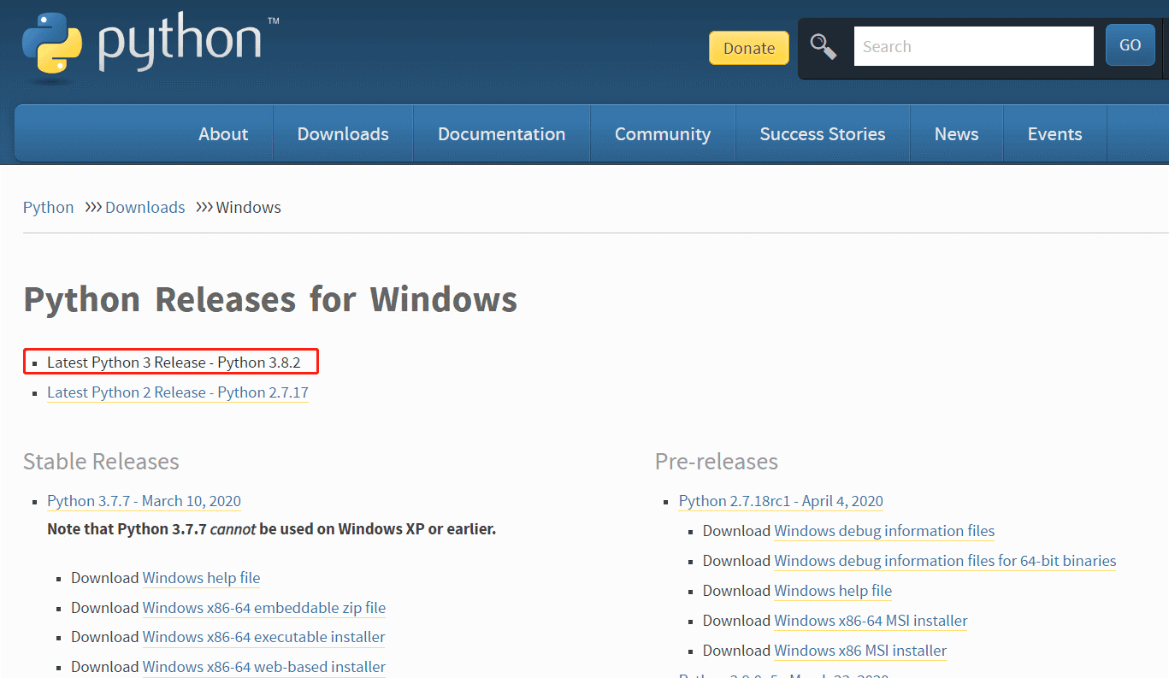The width and height of the screenshot is (1169, 678).
Task: Download Windows debug information files (32-bit)
Action: (x=884, y=531)
